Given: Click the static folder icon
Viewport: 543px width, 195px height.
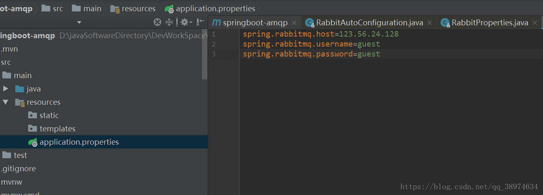Looking at the screenshot, I should (x=33, y=115).
